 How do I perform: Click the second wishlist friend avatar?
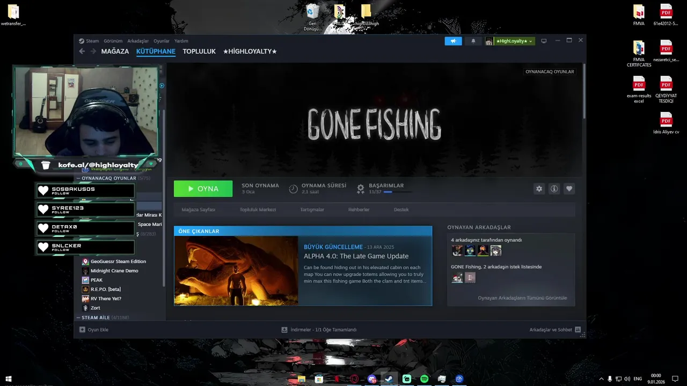[470, 278]
